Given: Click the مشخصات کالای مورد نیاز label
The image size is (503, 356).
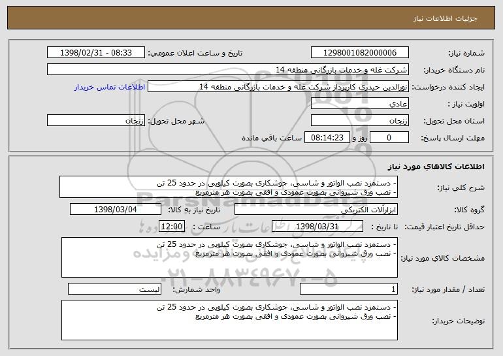Looking at the screenshot, I should tap(443, 258).
